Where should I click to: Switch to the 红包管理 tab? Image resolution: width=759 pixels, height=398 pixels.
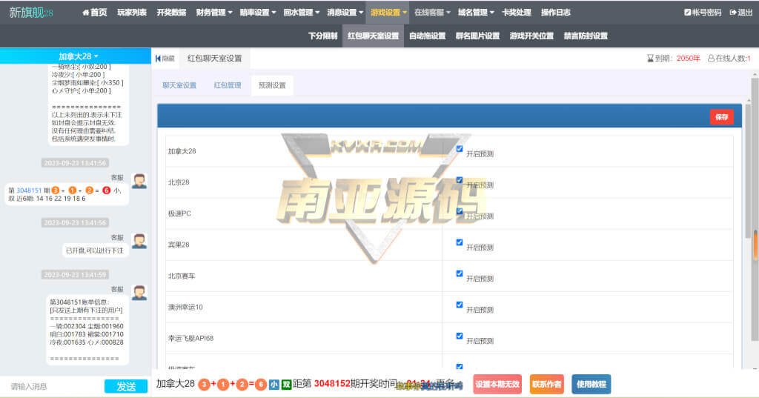[x=228, y=85]
